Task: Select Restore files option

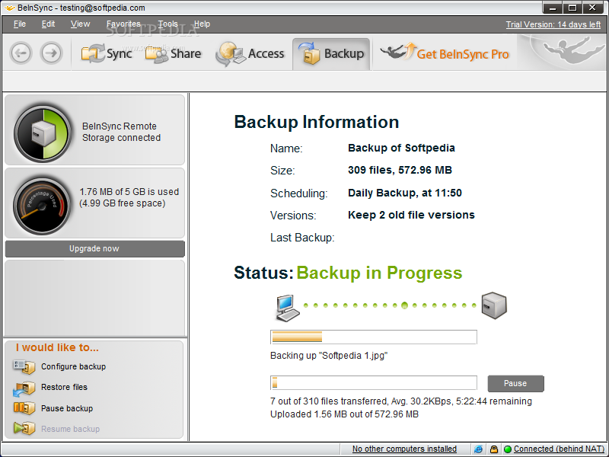Action: [x=64, y=387]
